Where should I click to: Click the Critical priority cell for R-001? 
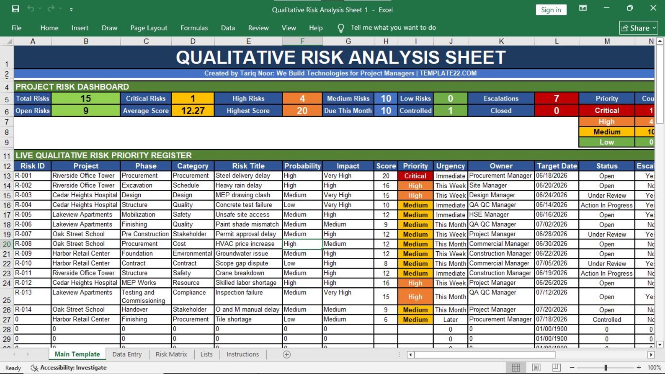click(x=415, y=176)
